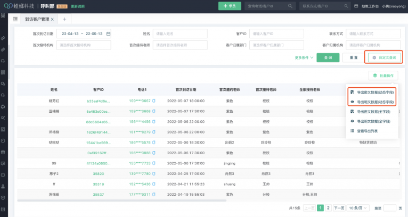Click the table horizontal scrollbar
Viewport: 408px width, 217px height.
point(122,201)
